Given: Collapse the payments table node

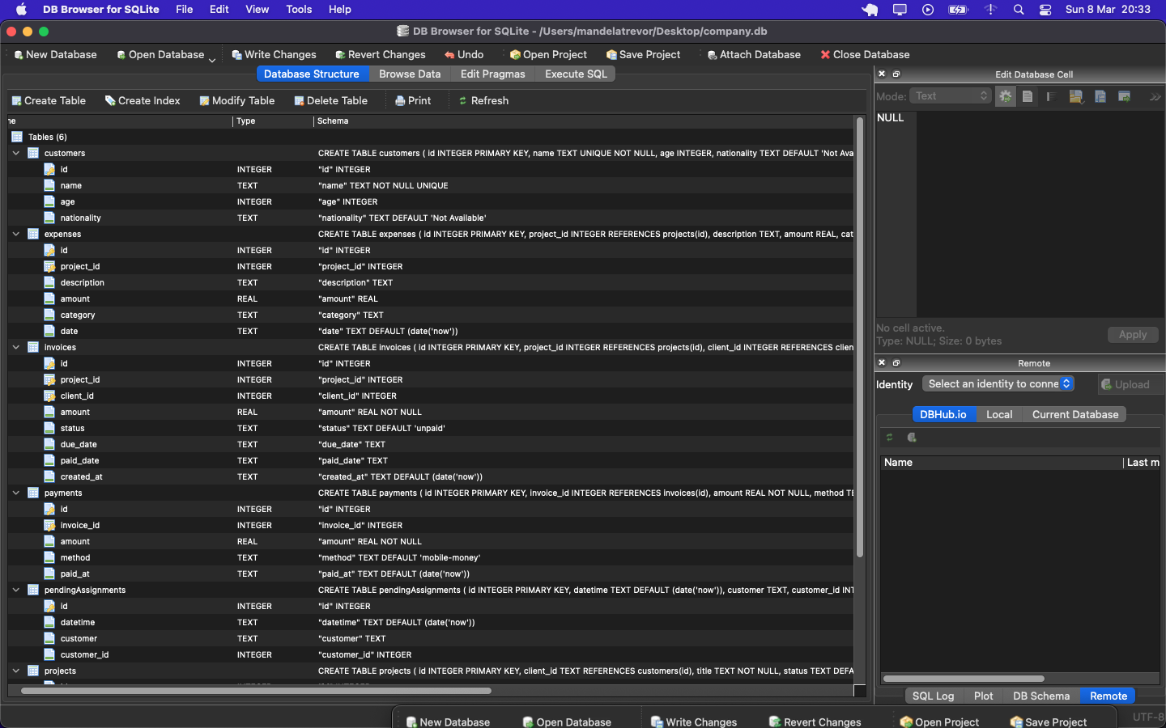Looking at the screenshot, I should pyautogui.click(x=16, y=493).
